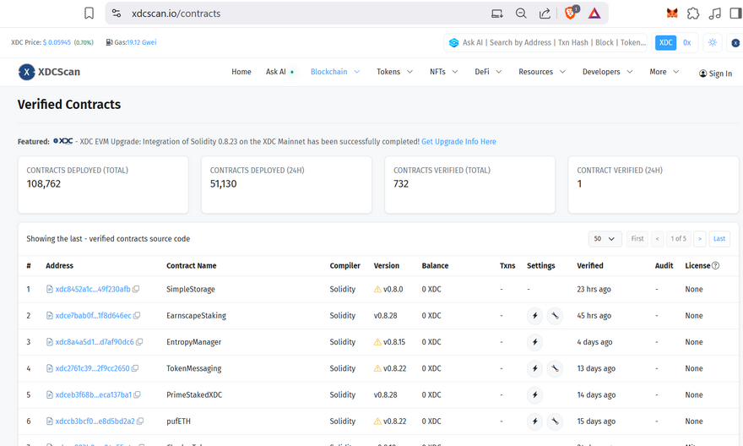Click the wrench icon in TokenMessaging row
The height and width of the screenshot is (446, 743).
tap(555, 368)
